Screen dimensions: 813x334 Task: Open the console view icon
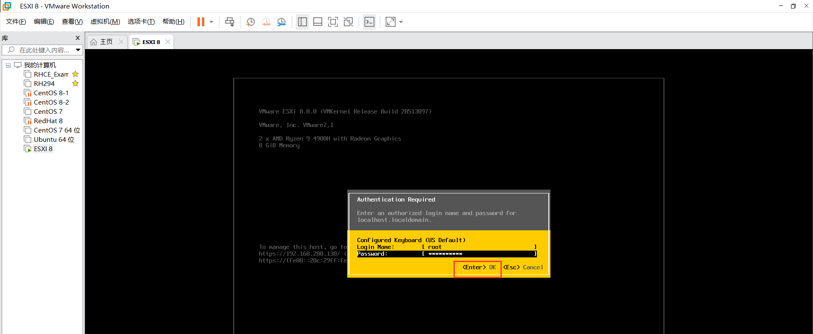coord(369,22)
